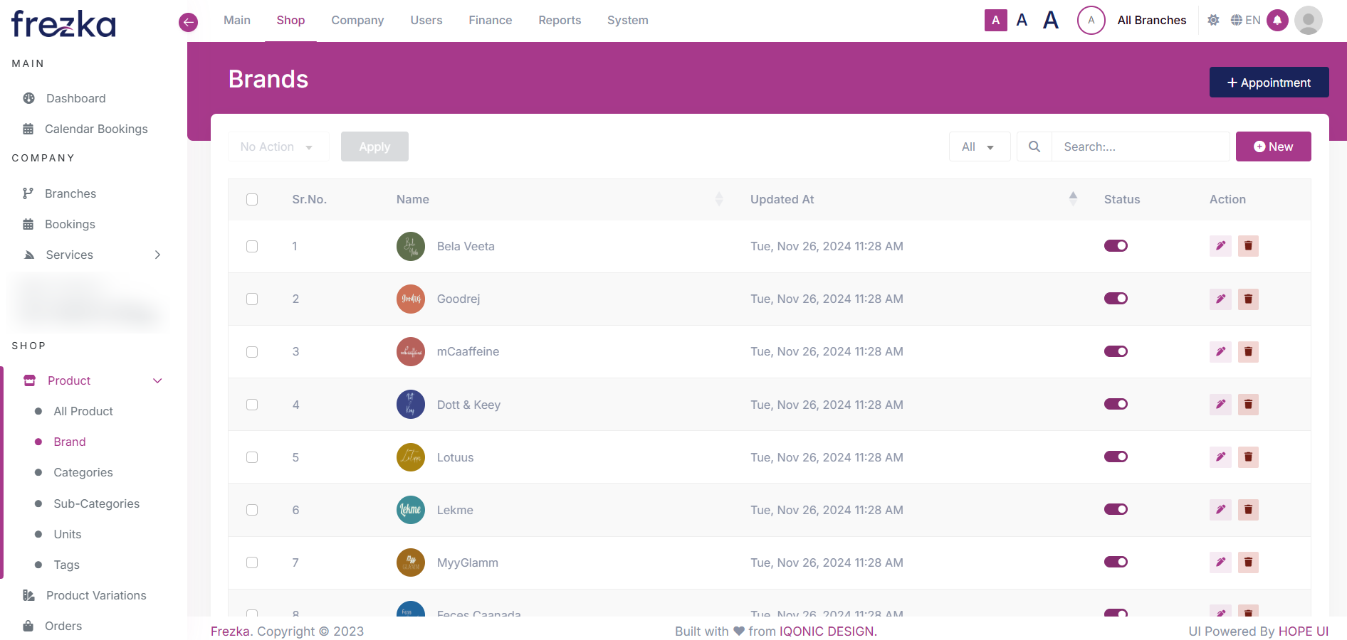The image size is (1347, 640).
Task: Open the No Action dropdown
Action: pyautogui.click(x=278, y=146)
